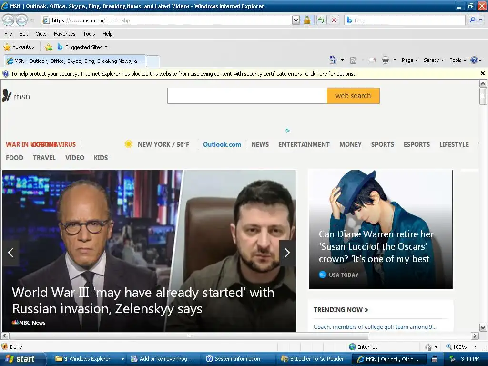Stop loading with the red X icon
Image resolution: width=488 pixels, height=366 pixels.
click(x=334, y=20)
